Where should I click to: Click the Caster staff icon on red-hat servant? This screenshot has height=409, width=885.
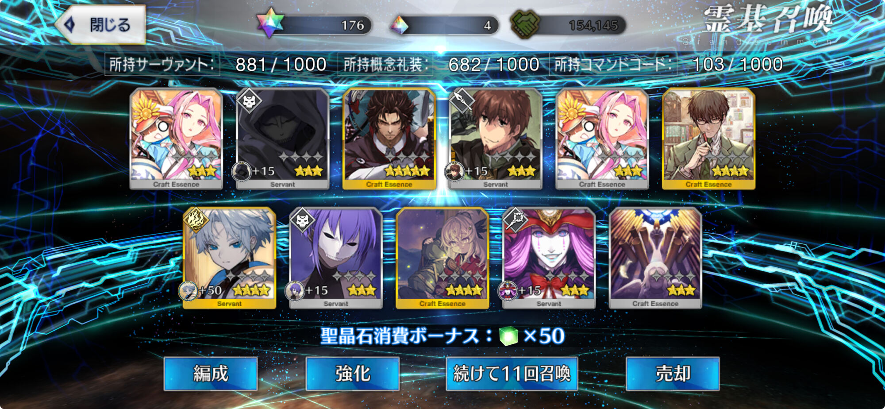click(x=516, y=220)
